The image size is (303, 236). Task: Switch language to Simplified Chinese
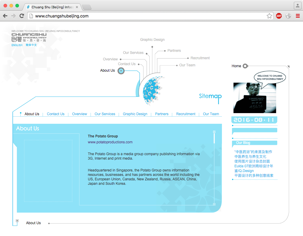pos(31,45)
